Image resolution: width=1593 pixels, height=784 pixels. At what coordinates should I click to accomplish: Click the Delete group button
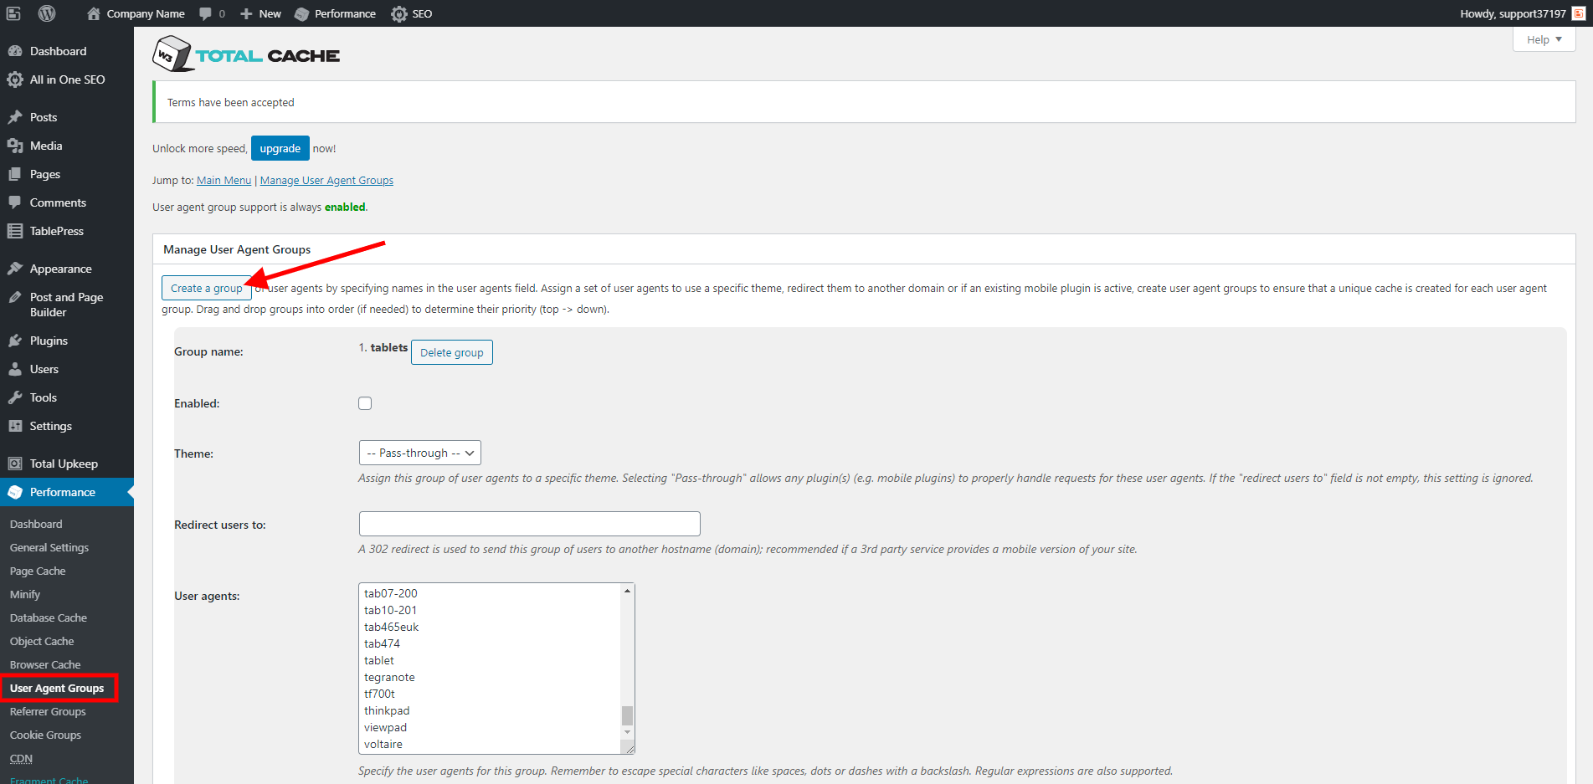pos(452,352)
